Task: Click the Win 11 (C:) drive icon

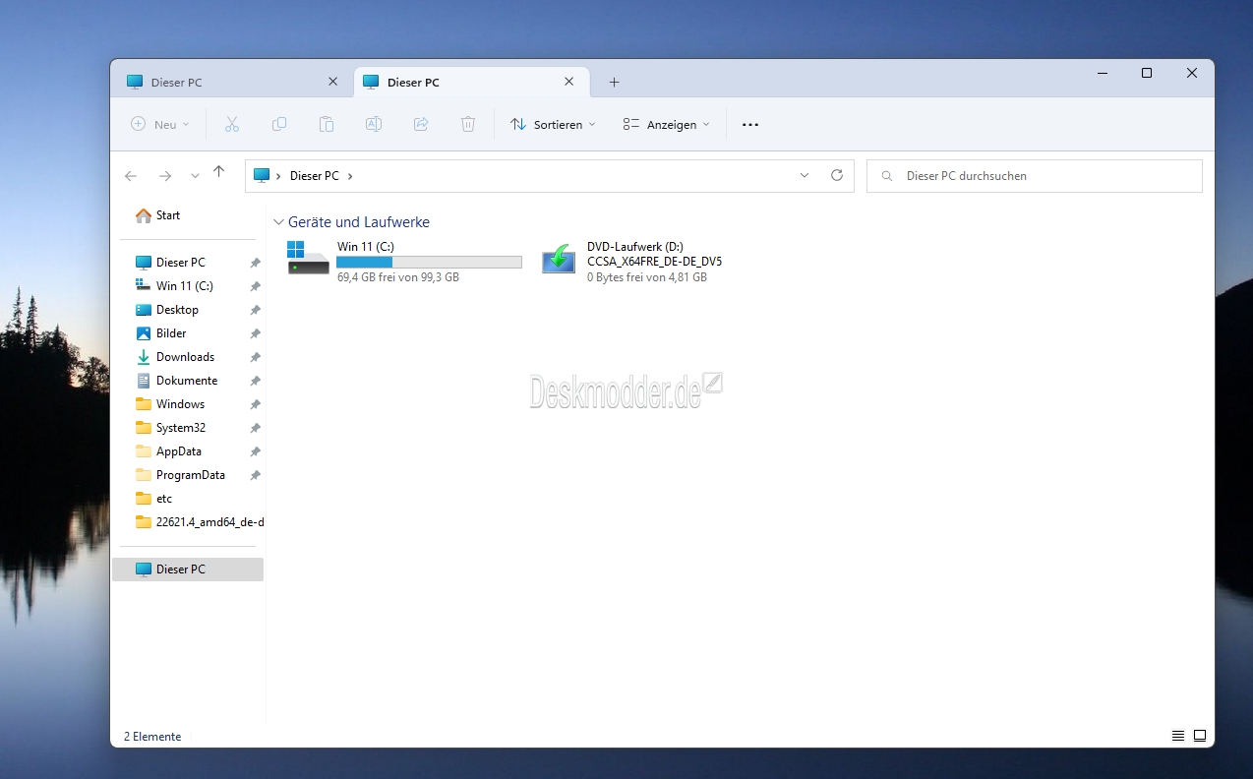Action: coord(308,258)
